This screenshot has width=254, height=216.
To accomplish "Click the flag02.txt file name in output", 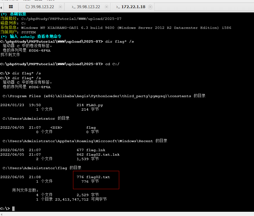I will [x=98, y=177].
